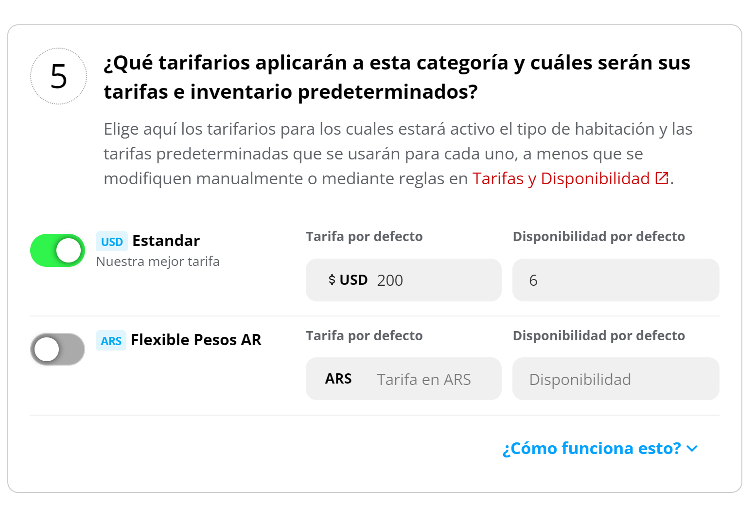This screenshot has height=508, width=755.
Task: Enable the Flexible Pesos AR toggle
Action: click(x=57, y=349)
